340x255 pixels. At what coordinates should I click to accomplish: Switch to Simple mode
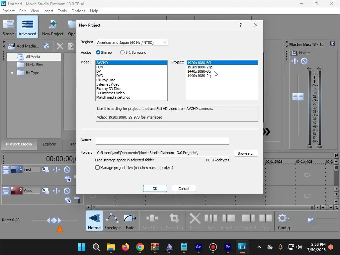[9, 27]
